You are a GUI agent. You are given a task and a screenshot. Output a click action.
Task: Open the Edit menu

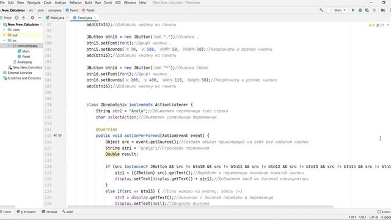tap(11, 2)
